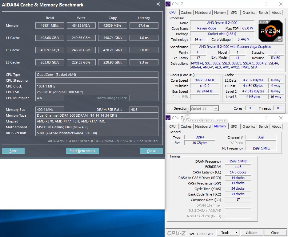The height and width of the screenshot is (237, 288).
Task: Click the FSB:DRAM ratio value 1:16
Action: [x=238, y=167]
